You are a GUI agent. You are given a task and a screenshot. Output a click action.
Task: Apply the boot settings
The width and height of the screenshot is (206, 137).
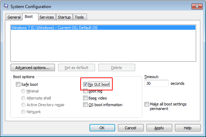point(159,128)
